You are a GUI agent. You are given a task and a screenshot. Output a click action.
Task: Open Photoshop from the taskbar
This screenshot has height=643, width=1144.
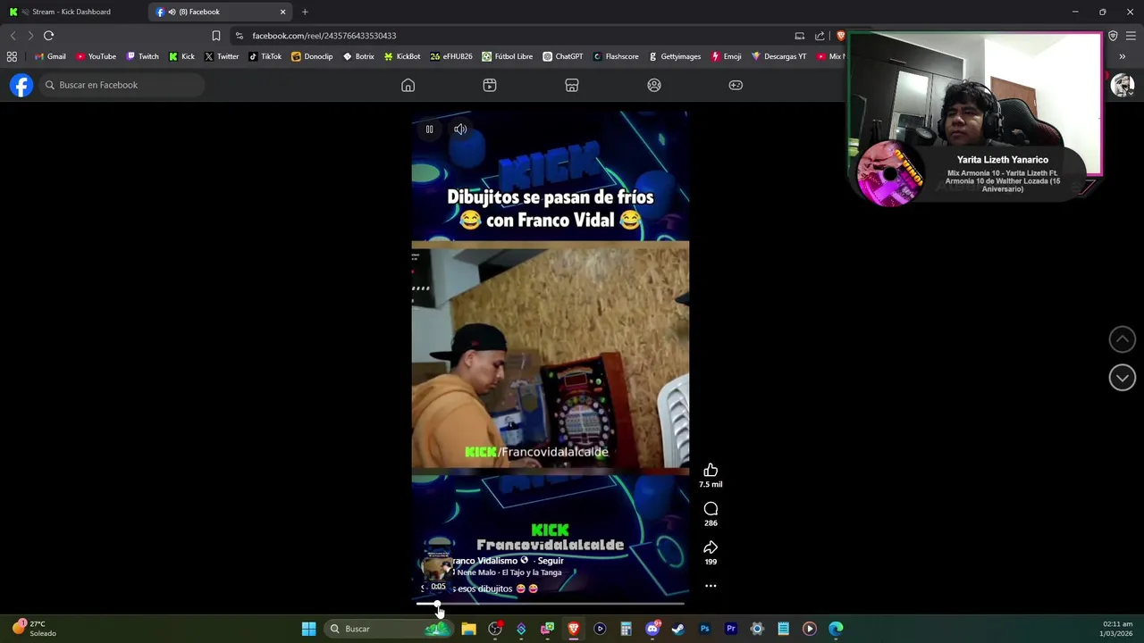[704, 629]
